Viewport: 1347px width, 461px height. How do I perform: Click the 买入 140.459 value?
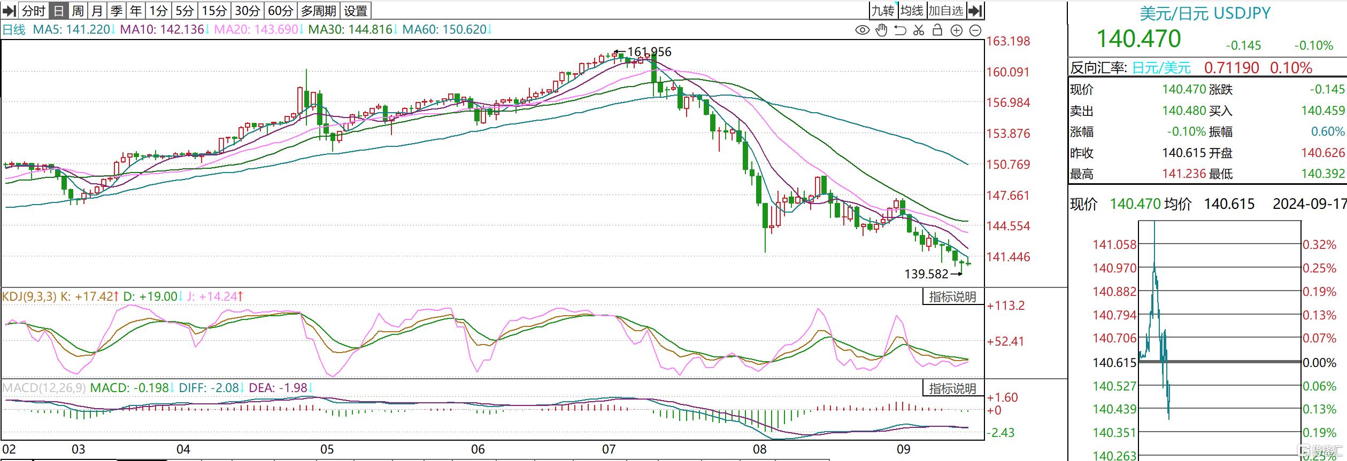[x=1322, y=111]
